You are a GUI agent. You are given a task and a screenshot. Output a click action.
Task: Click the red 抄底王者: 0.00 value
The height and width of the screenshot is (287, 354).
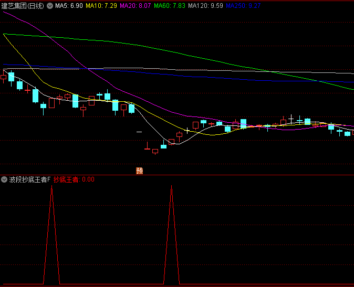74,179
